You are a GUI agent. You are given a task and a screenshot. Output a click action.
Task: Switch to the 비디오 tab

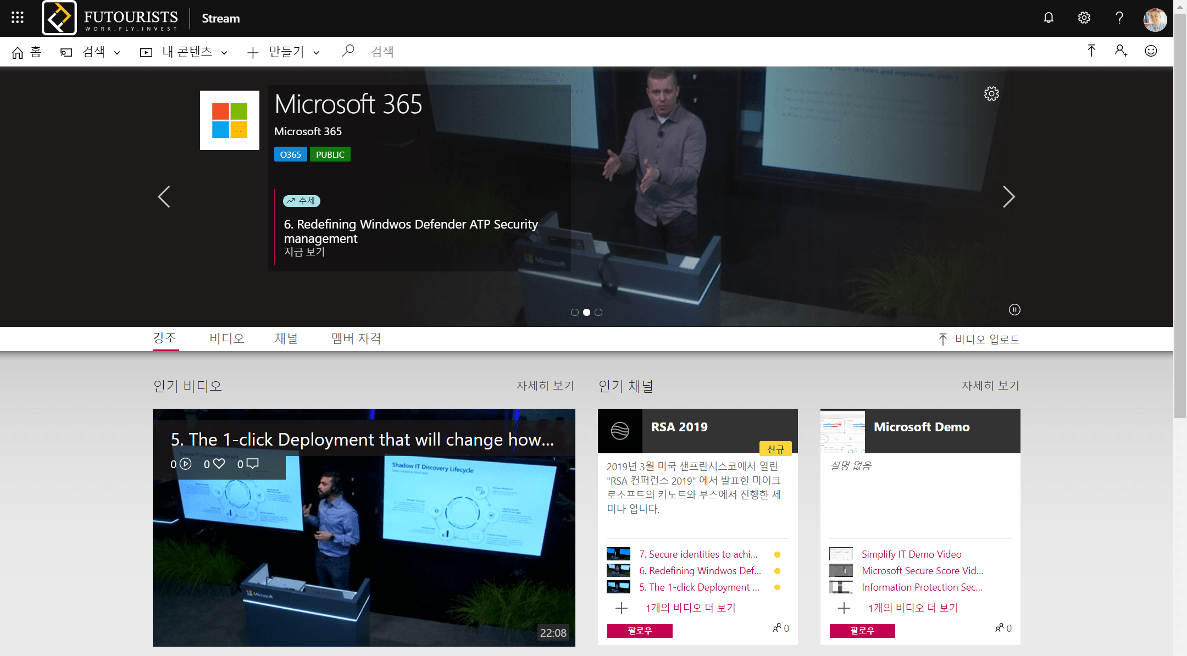click(x=227, y=338)
